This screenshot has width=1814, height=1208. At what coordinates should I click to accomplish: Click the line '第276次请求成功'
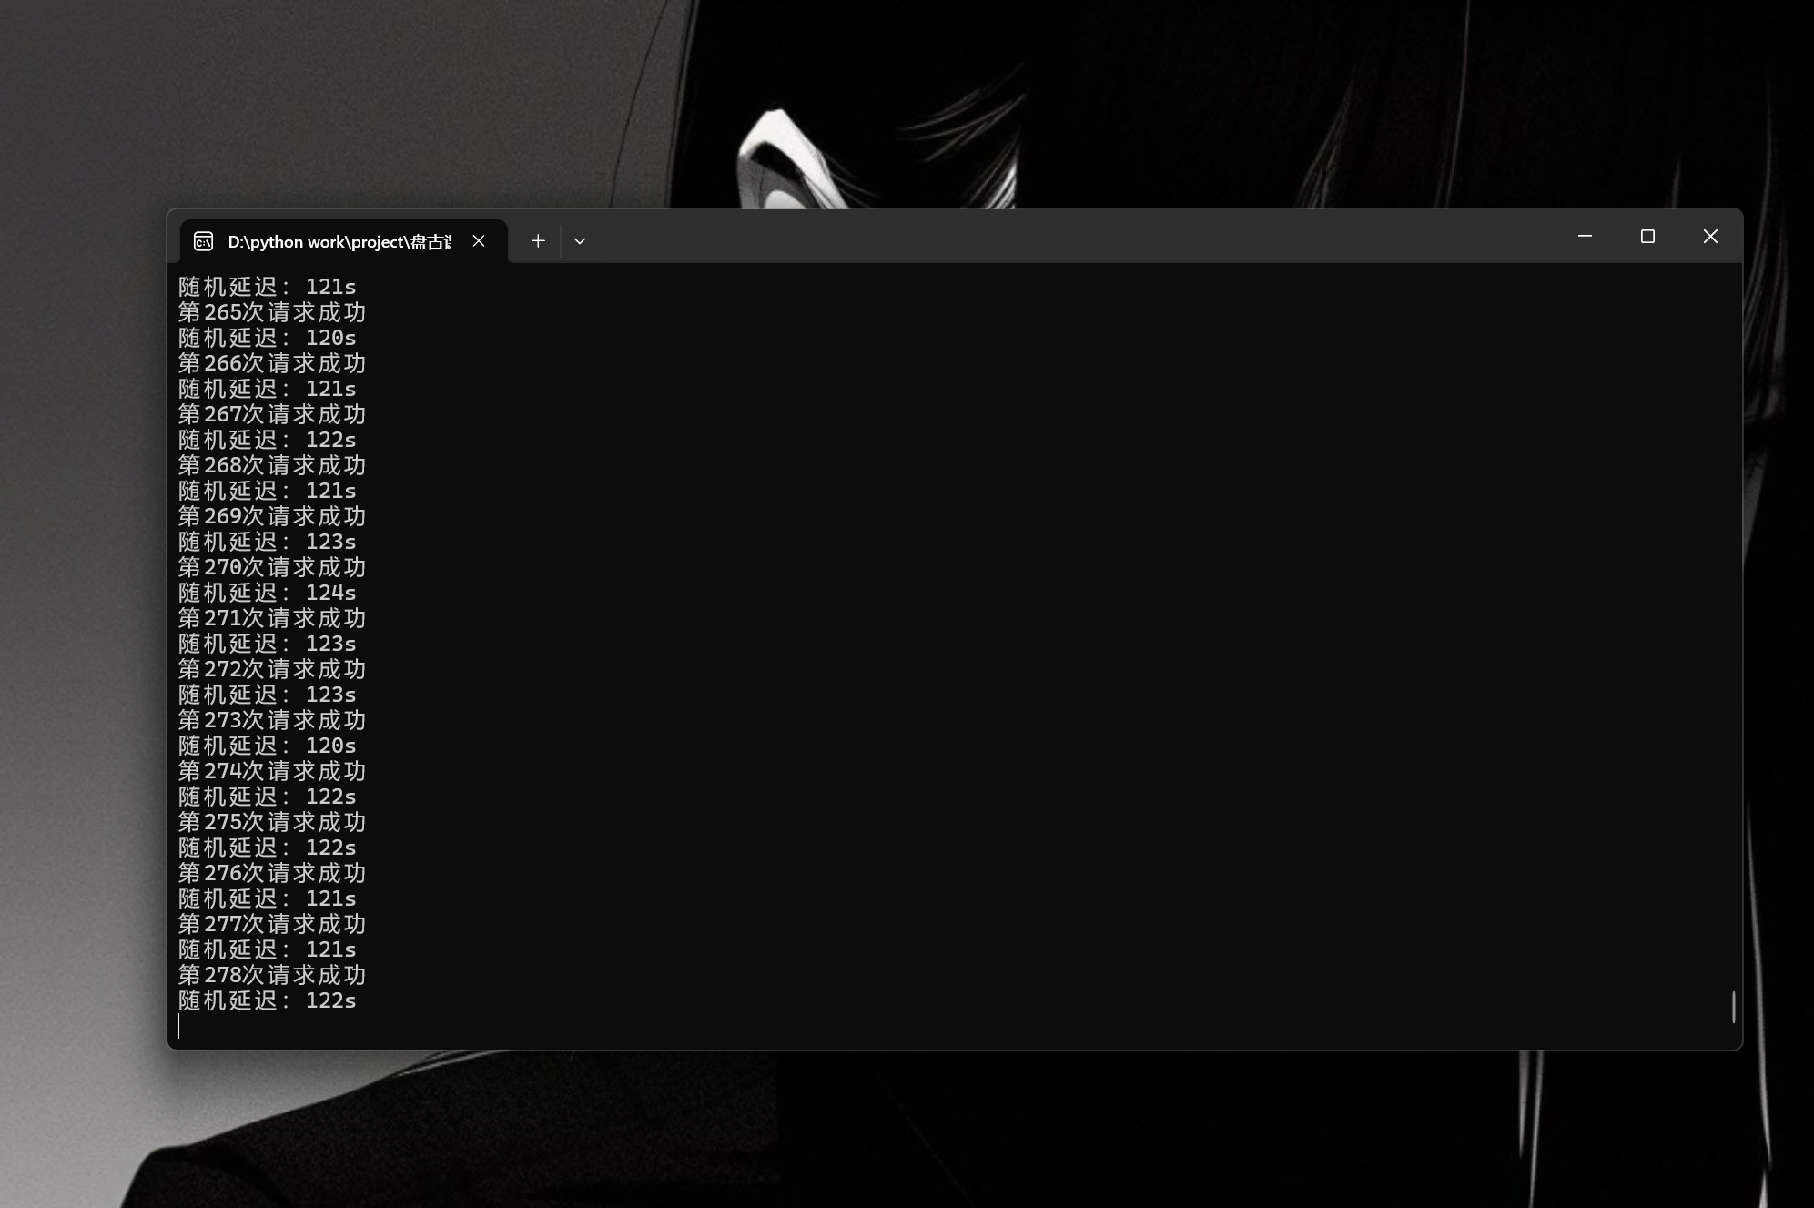(271, 874)
